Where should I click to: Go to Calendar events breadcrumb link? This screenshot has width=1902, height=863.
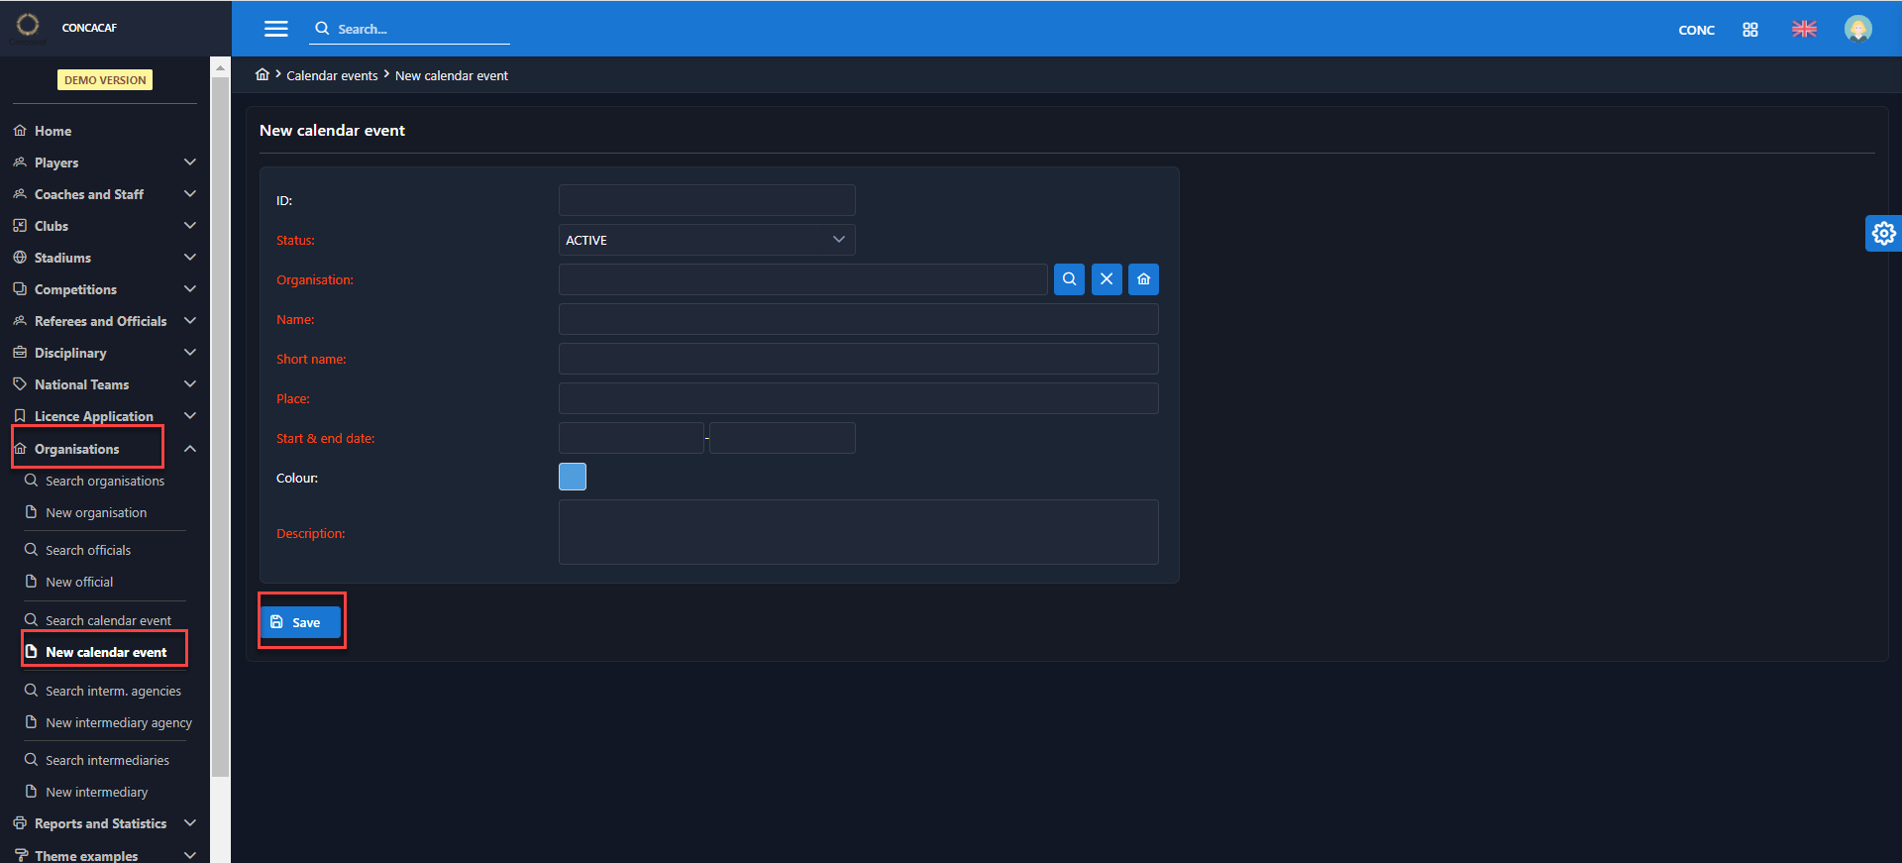[332, 75]
